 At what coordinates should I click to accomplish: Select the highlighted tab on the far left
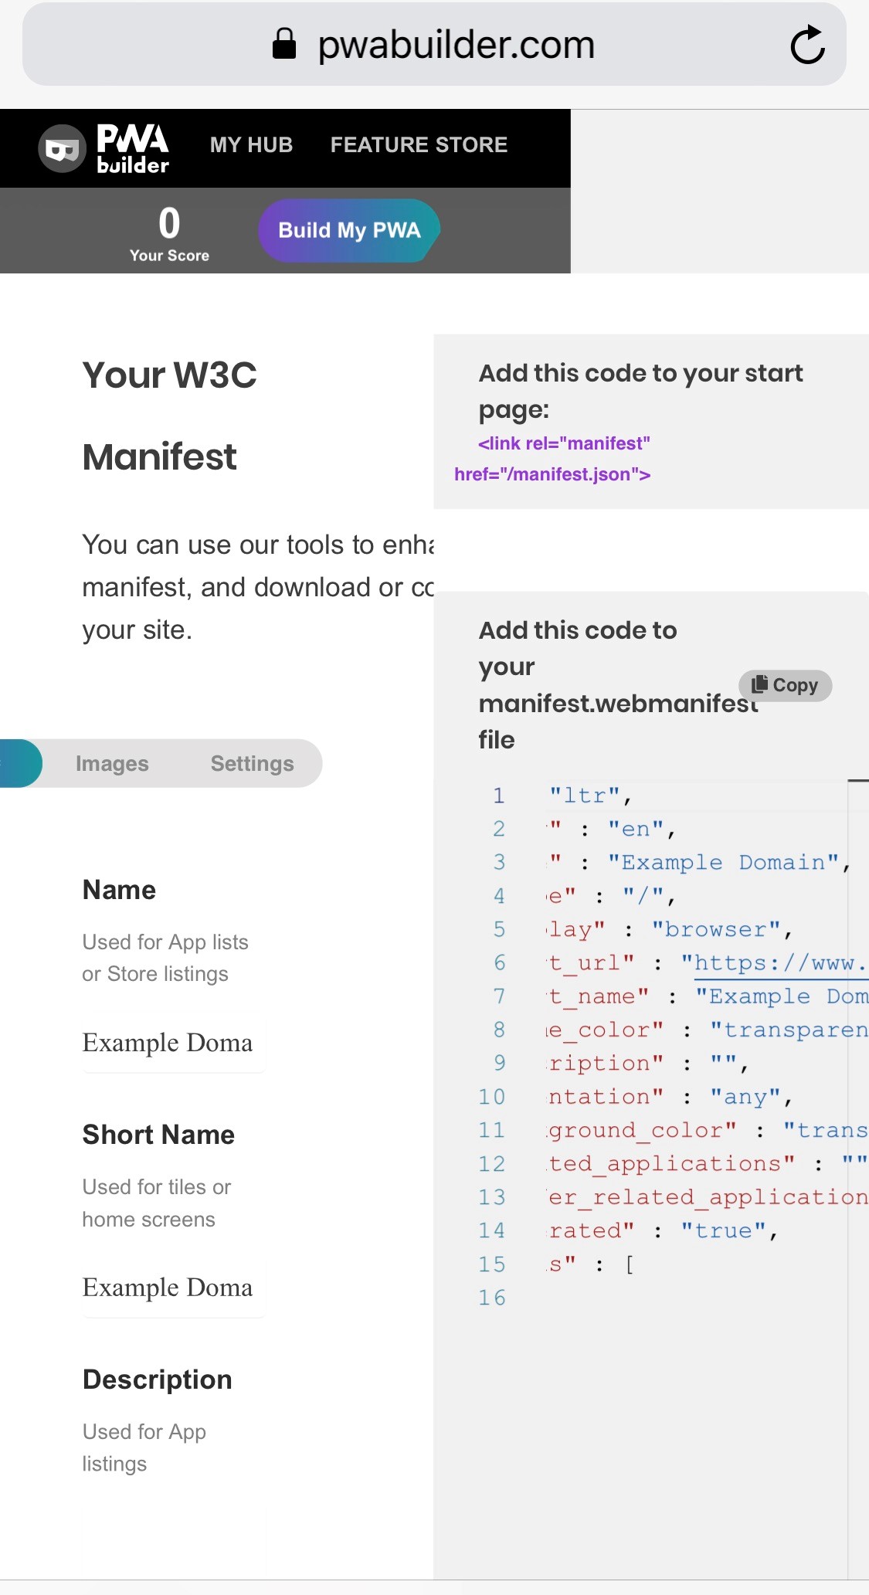coord(20,763)
